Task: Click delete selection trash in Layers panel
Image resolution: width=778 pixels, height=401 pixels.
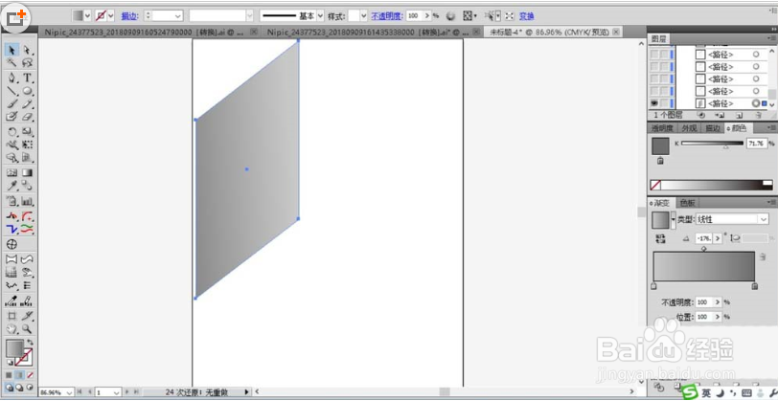Action: pyautogui.click(x=758, y=115)
